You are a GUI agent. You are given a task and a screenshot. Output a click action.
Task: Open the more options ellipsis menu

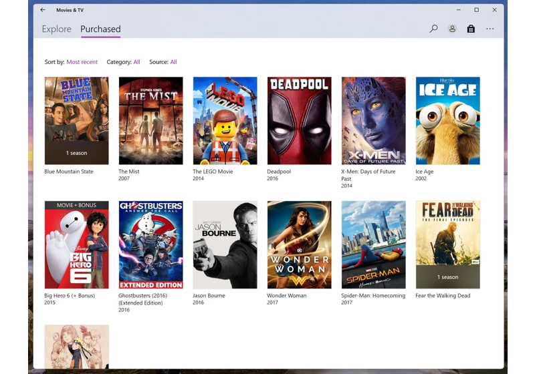pos(490,29)
